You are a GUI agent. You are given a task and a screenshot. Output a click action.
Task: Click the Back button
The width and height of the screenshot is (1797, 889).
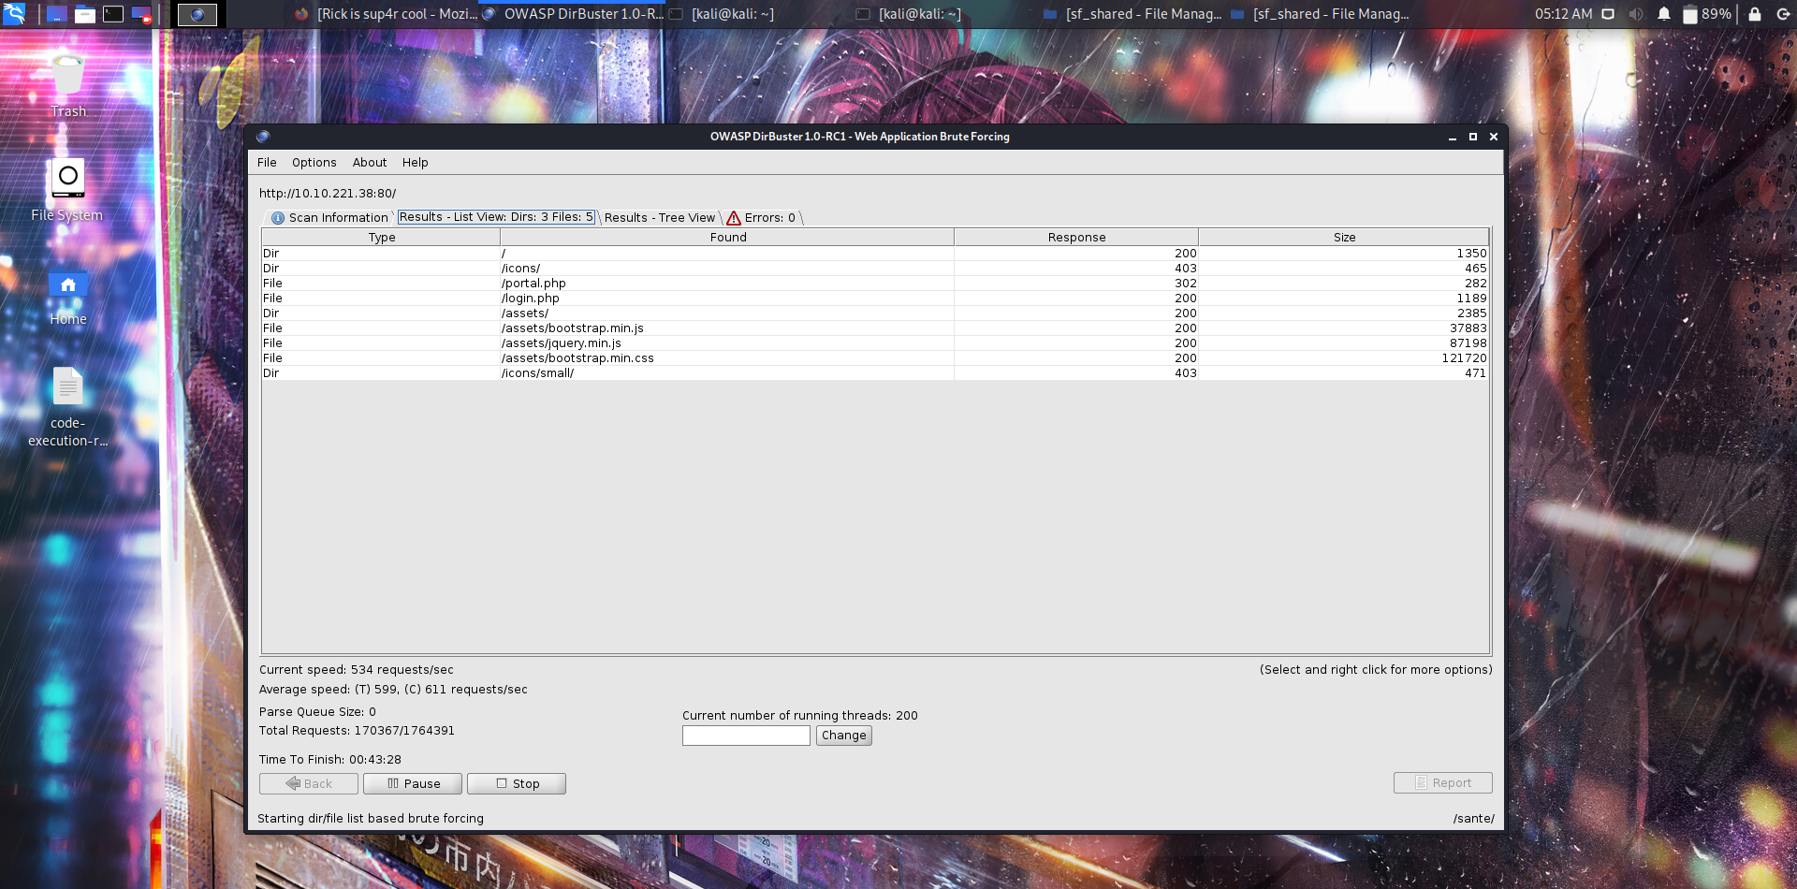(309, 784)
